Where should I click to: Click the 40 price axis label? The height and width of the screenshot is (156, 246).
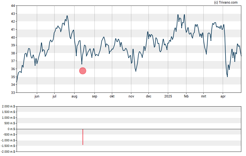coord(13,38)
